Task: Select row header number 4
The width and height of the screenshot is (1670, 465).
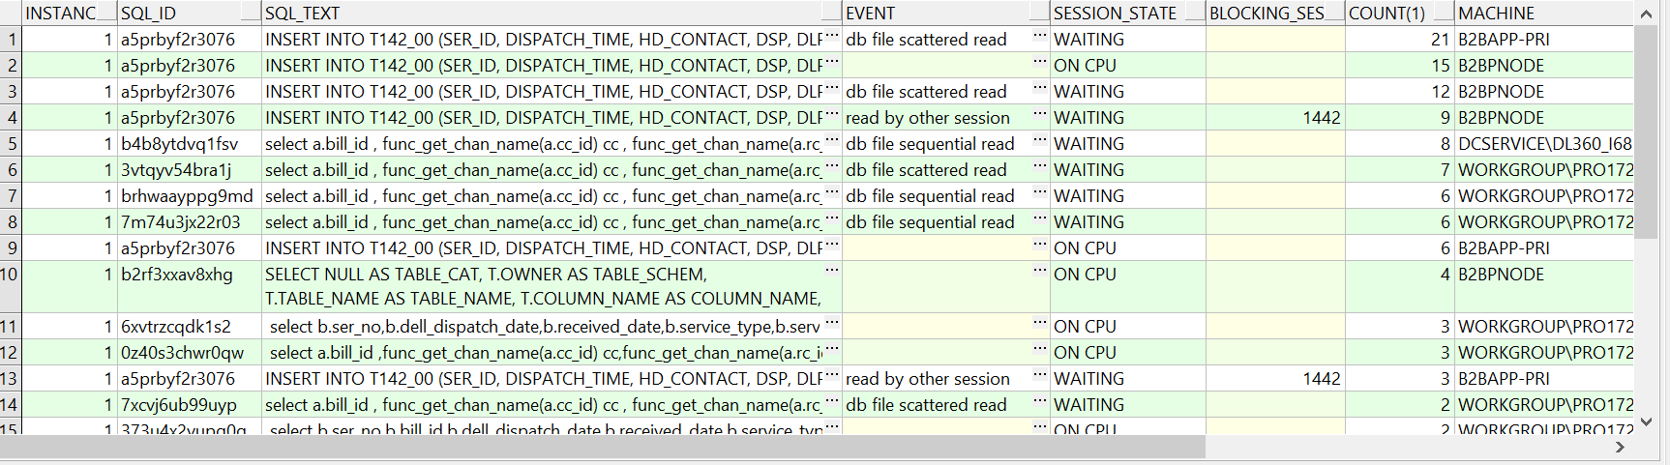Action: tap(11, 118)
